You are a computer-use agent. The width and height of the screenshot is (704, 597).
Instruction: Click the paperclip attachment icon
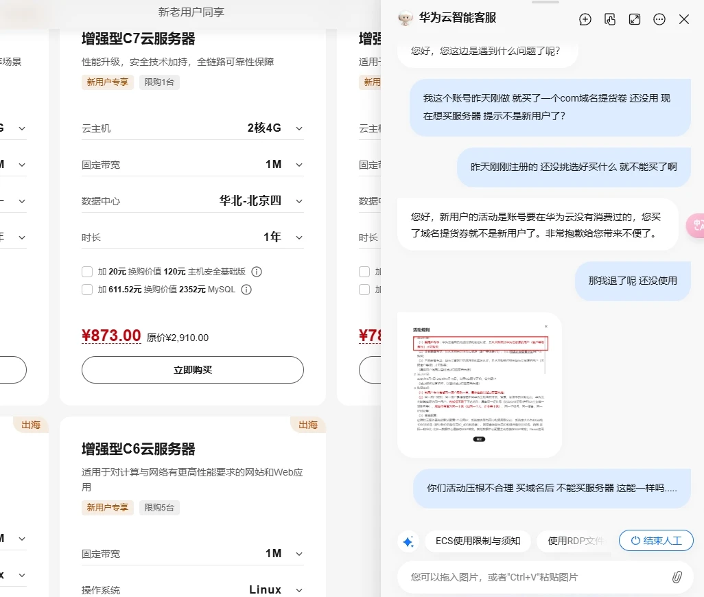677,577
